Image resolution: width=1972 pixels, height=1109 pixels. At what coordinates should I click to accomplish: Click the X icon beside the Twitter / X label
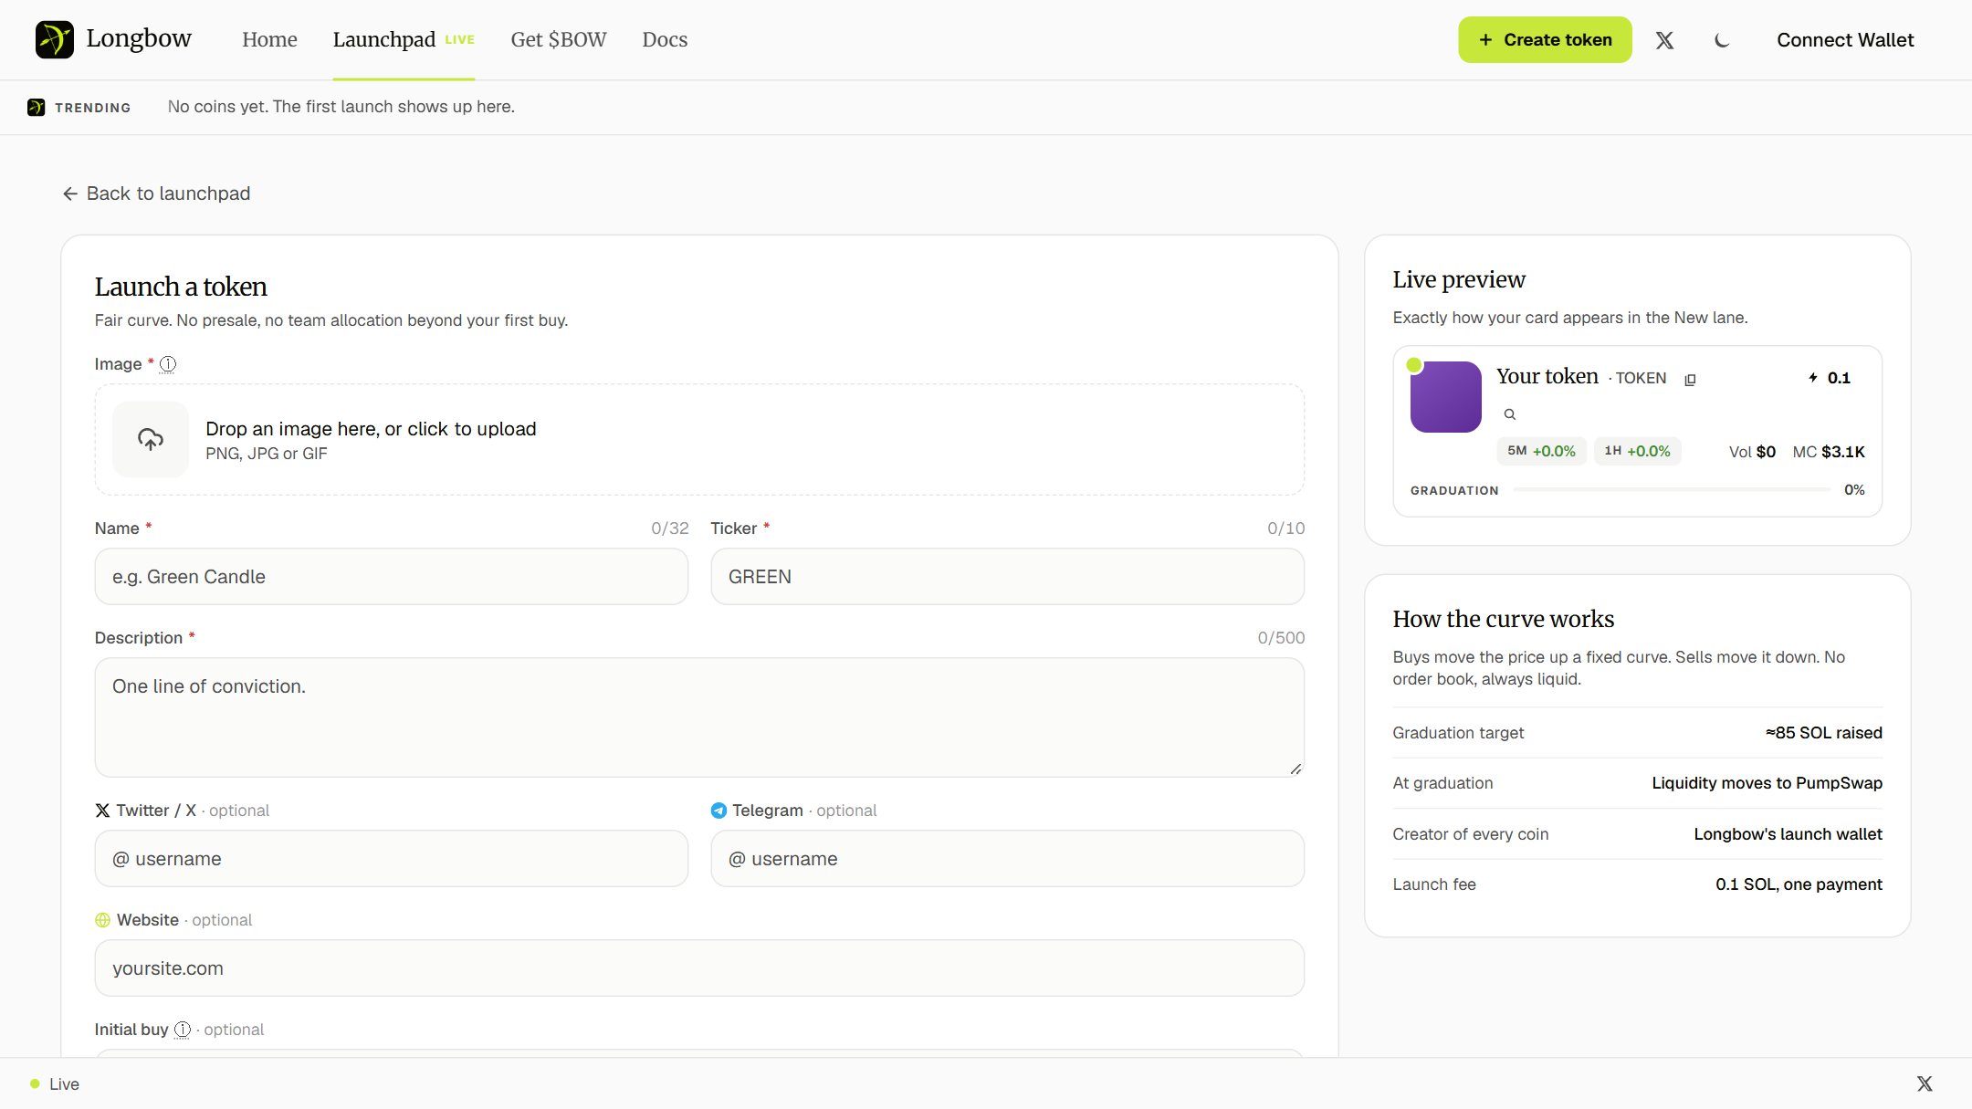pos(102,811)
